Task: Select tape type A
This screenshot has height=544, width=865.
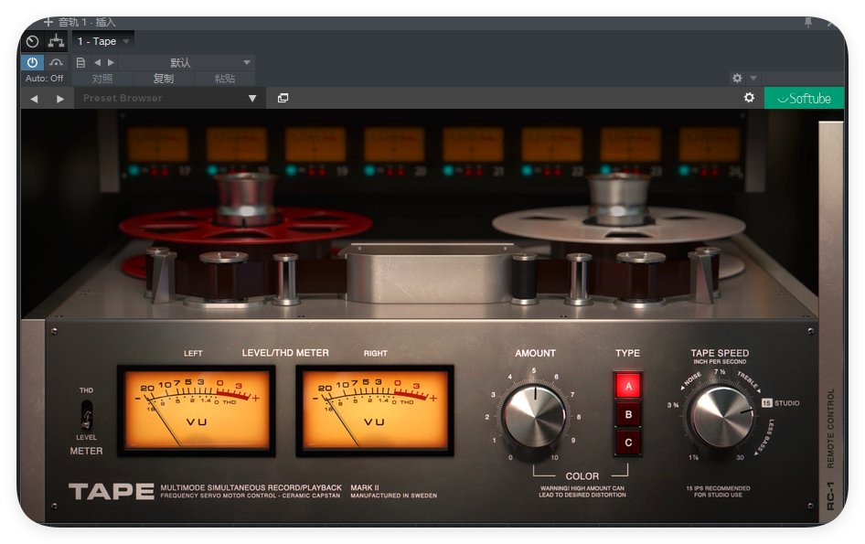Action: (628, 385)
